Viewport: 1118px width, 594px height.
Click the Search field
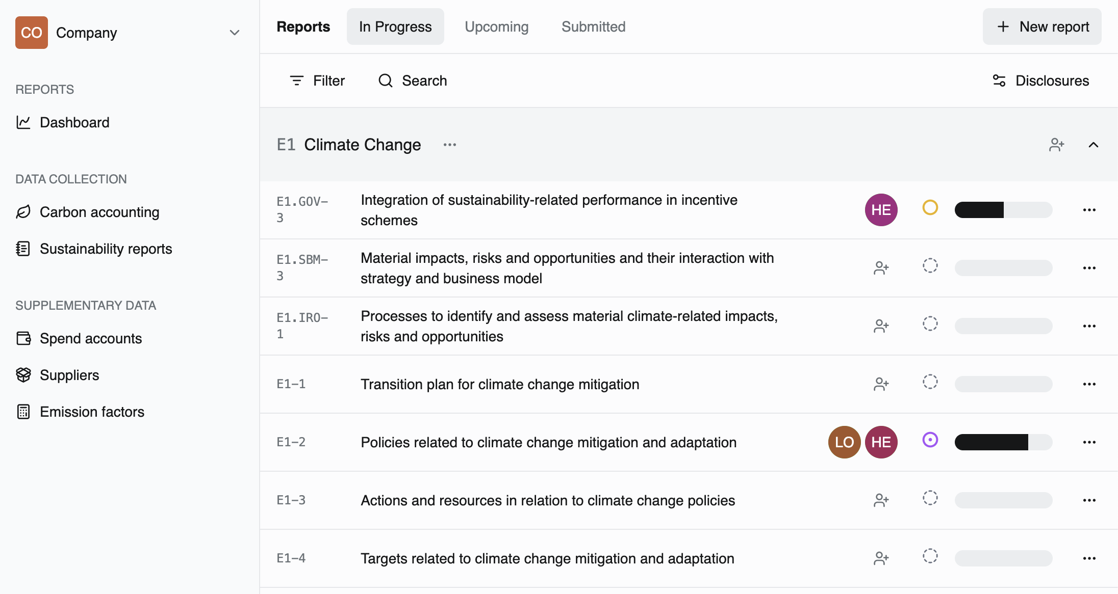click(x=413, y=80)
